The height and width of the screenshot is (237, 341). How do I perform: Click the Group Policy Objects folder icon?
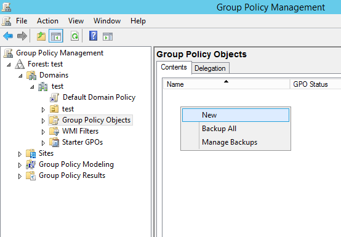[54, 120]
